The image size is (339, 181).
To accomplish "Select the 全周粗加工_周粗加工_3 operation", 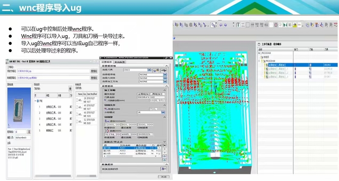I will pos(278,77).
